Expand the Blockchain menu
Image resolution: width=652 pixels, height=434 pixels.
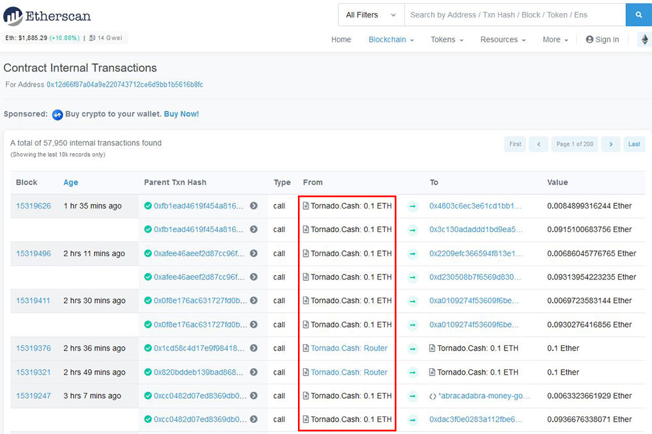click(x=391, y=40)
